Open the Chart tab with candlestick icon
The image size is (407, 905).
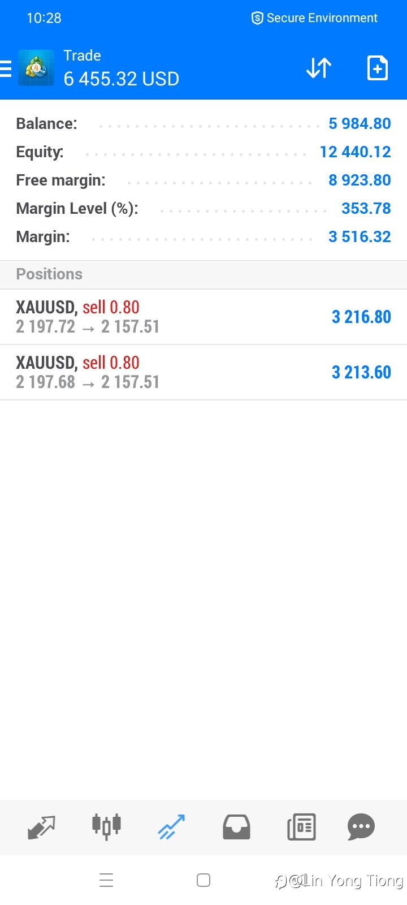coord(106,827)
